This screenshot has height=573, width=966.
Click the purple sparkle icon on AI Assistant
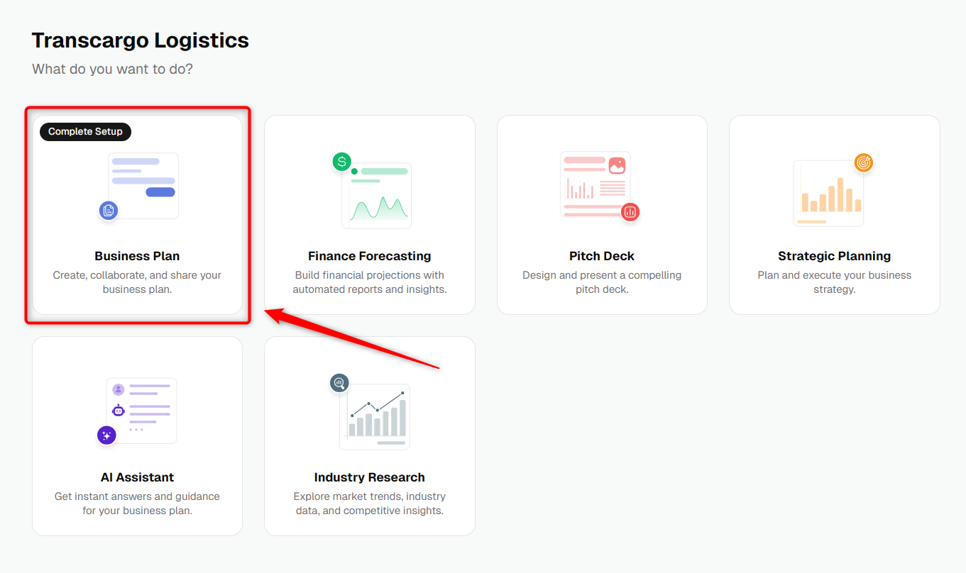(x=106, y=435)
